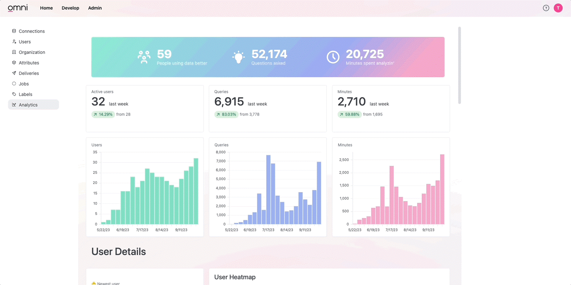Viewport: 571px width, 285px height.
Task: Click the Labels tag icon
Action: point(14,94)
